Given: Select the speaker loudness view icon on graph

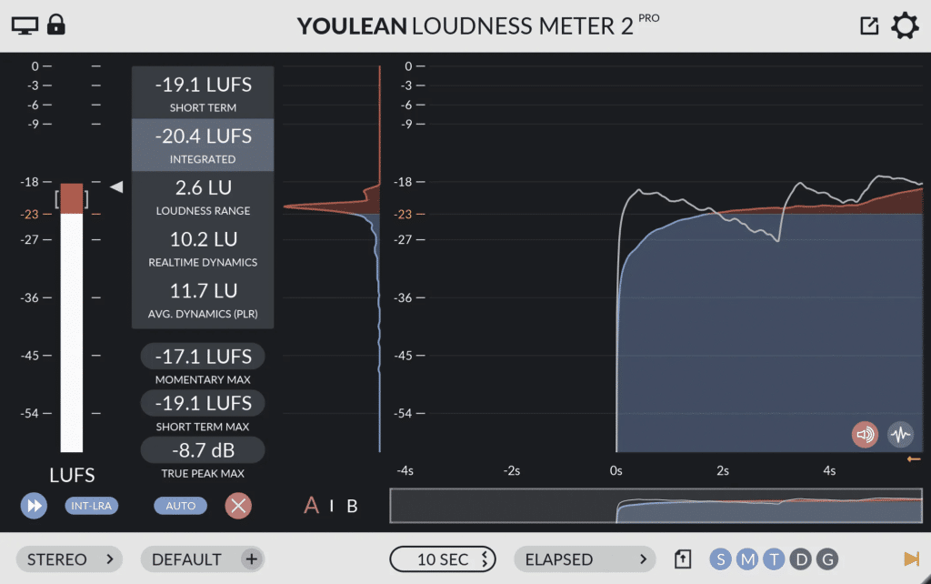Looking at the screenshot, I should 865,435.
